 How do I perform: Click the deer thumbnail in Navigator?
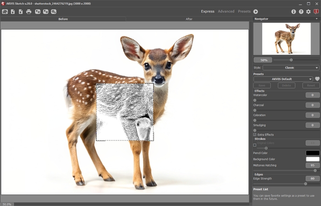(x=287, y=39)
